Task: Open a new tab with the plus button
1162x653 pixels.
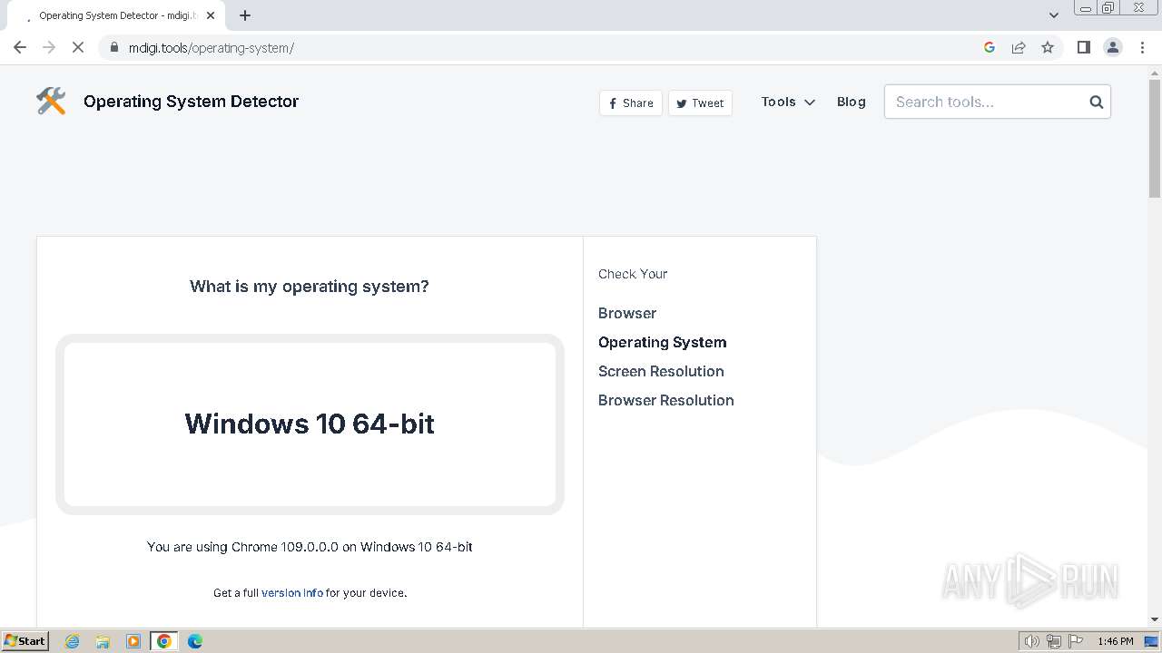Action: tap(245, 15)
